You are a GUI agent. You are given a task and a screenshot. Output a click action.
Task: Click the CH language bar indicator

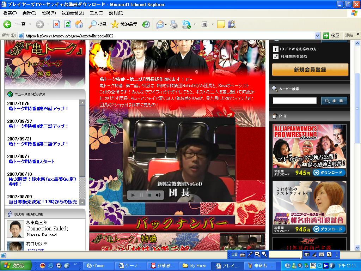coord(234,254)
